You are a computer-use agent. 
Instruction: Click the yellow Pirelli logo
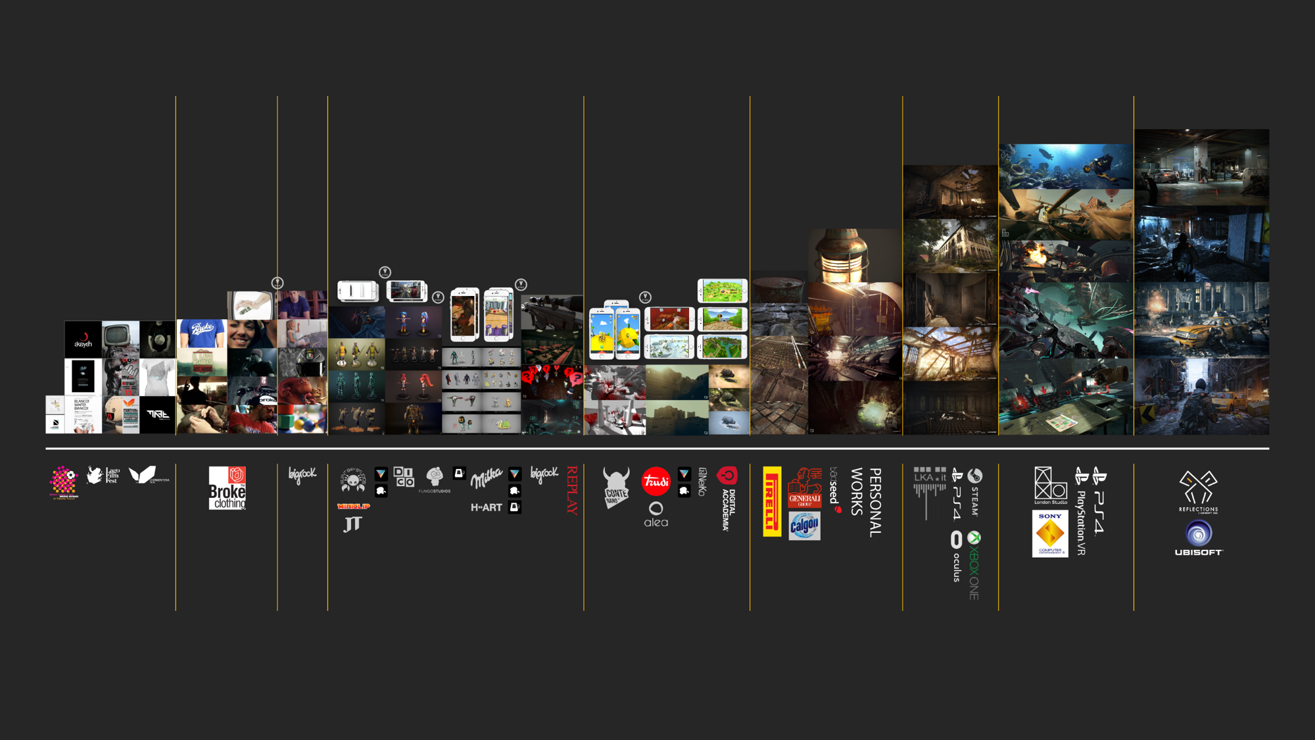pyautogui.click(x=772, y=501)
